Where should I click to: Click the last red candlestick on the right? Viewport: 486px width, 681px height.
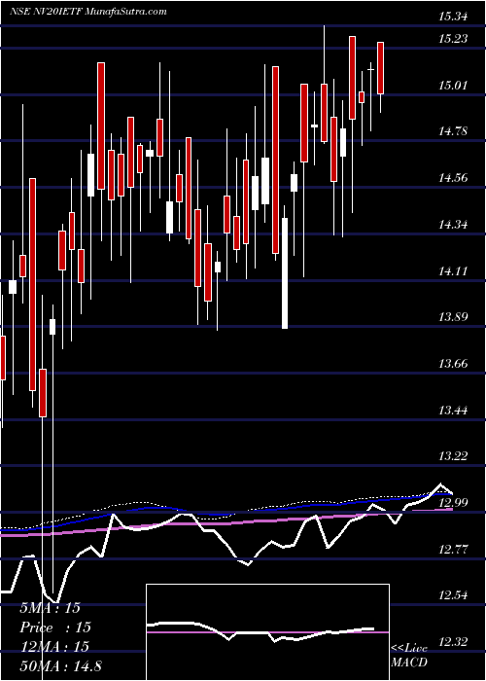[381, 68]
